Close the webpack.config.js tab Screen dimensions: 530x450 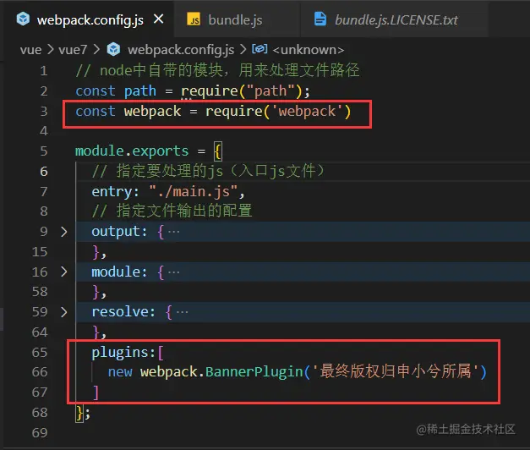159,19
